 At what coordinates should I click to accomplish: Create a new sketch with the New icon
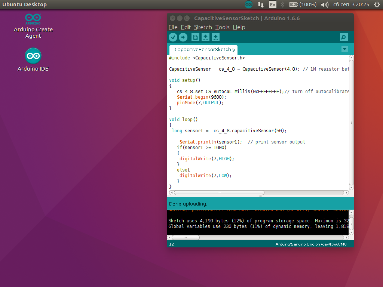(195, 37)
